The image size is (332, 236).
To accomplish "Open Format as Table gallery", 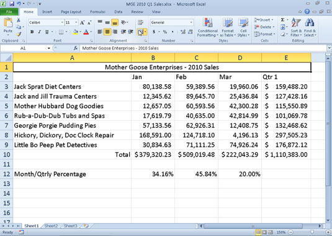I will 228,27.
